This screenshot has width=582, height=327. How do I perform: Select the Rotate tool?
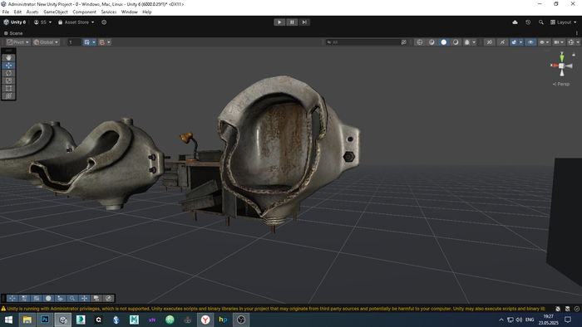tap(8, 73)
